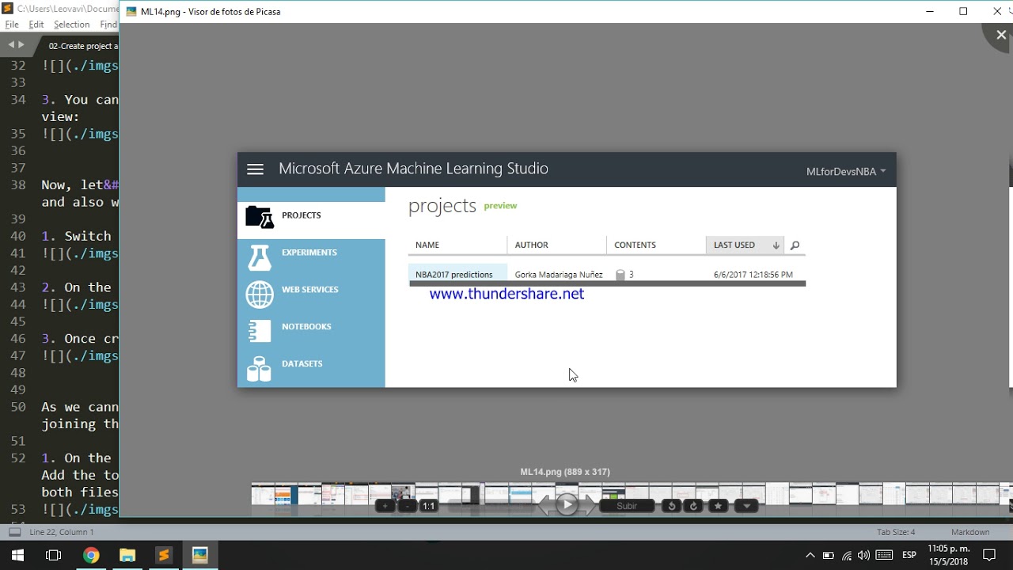Start the Picasa slideshow play button
Viewport: 1013px width, 570px height.
click(x=567, y=504)
